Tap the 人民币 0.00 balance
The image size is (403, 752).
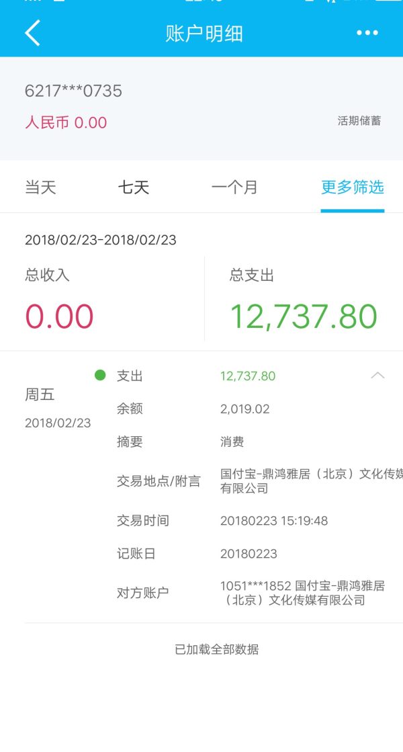pyautogui.click(x=66, y=122)
